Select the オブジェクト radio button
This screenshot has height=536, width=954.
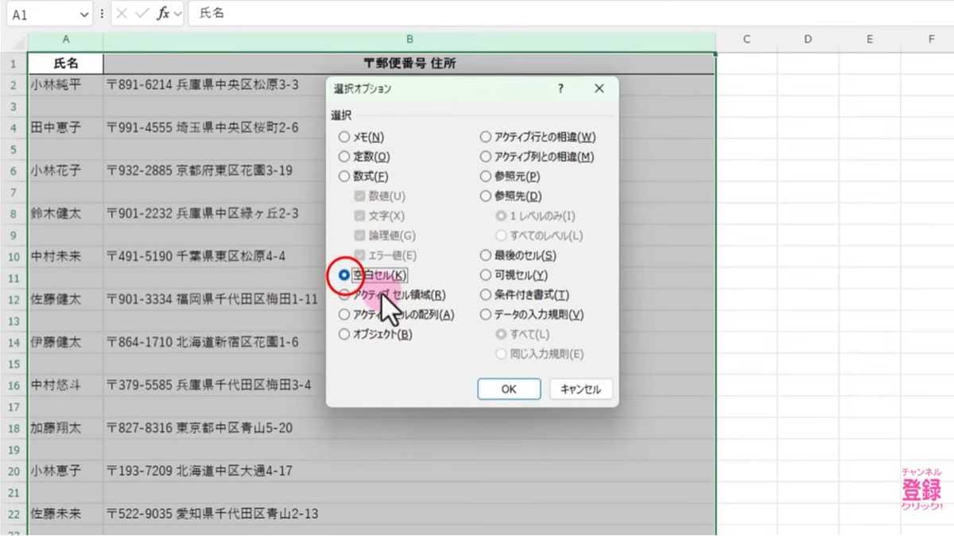pyautogui.click(x=343, y=334)
